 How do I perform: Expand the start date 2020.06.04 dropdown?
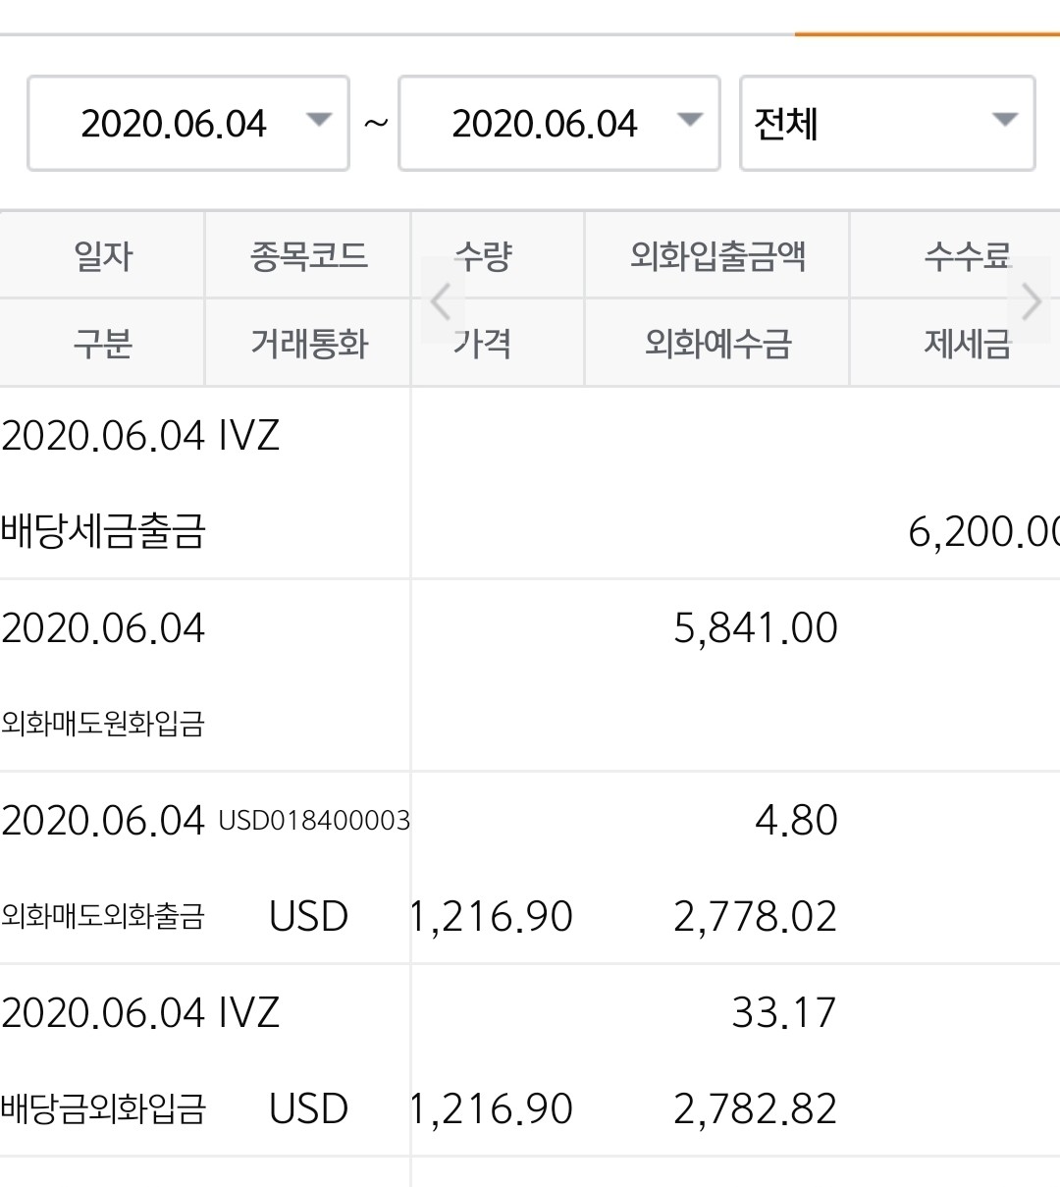coord(186,121)
